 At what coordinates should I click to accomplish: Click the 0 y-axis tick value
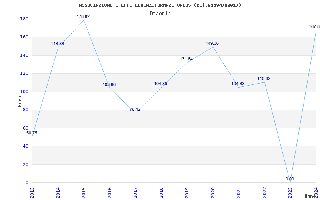[x=27, y=183]
